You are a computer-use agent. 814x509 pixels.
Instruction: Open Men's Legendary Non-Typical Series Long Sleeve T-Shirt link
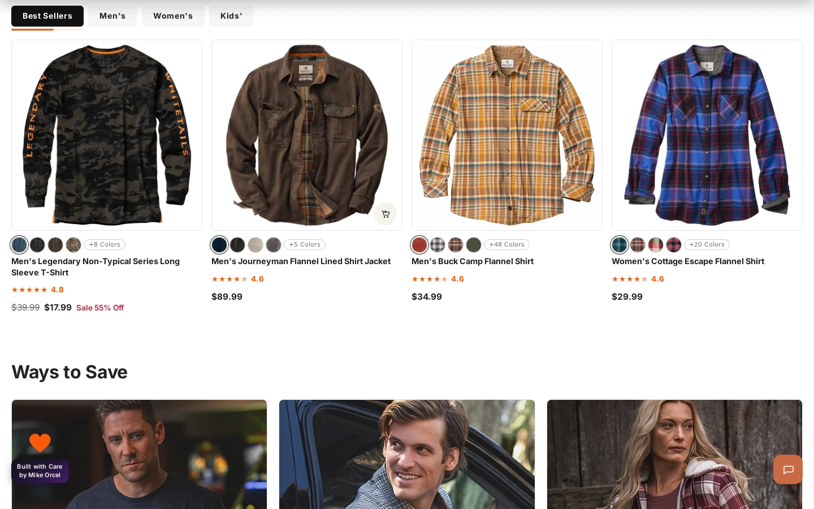pos(96,267)
